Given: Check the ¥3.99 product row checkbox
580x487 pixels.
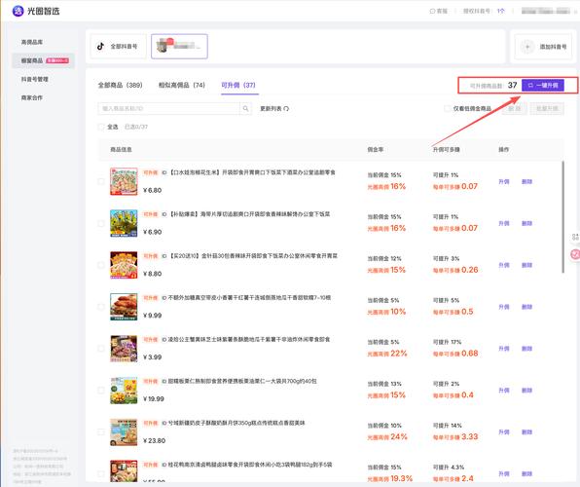Looking at the screenshot, I should tap(101, 349).
